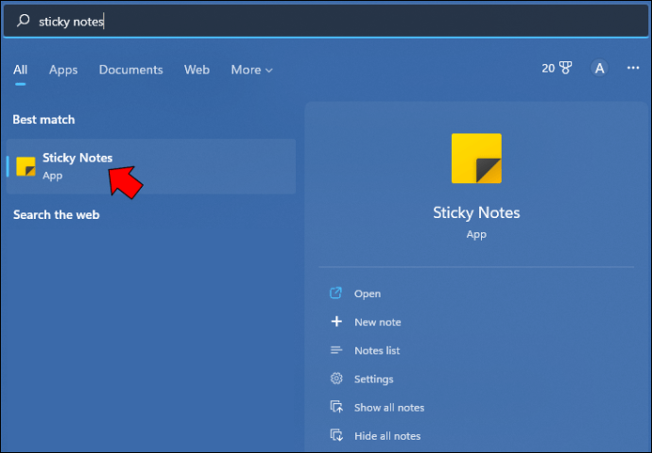Open Sticky Notes Settings
Screen dimensions: 652x453
[x=373, y=379]
